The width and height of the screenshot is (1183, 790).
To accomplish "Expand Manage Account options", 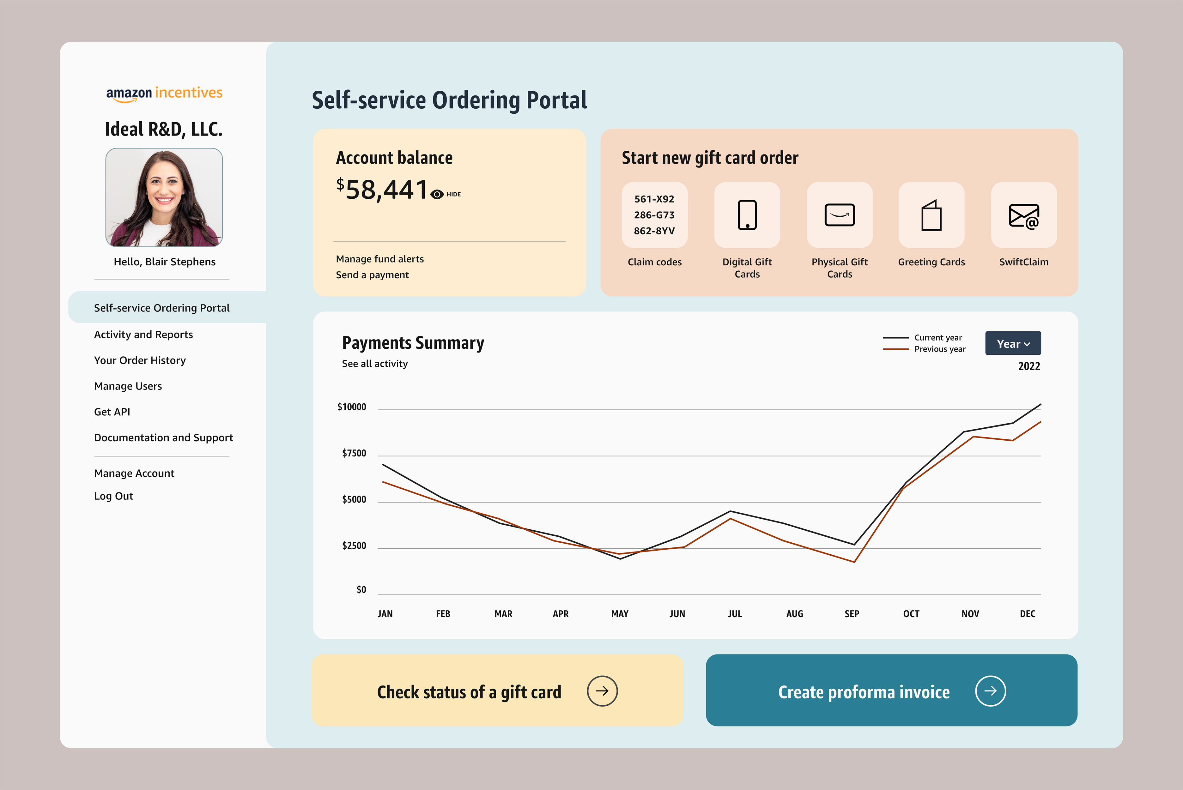I will (x=134, y=473).
